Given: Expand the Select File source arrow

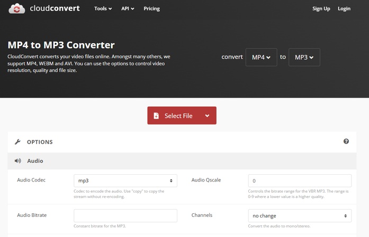Looking at the screenshot, I should click(207, 116).
